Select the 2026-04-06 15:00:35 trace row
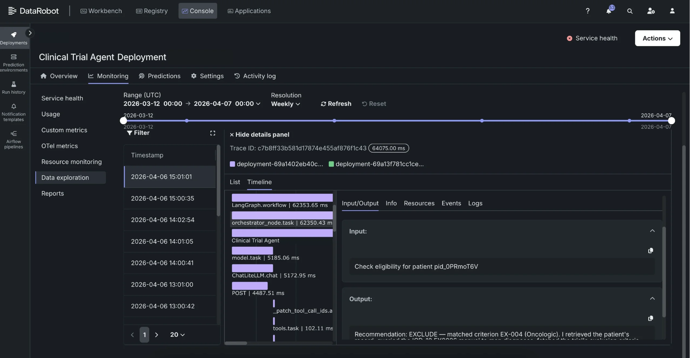 click(170, 198)
